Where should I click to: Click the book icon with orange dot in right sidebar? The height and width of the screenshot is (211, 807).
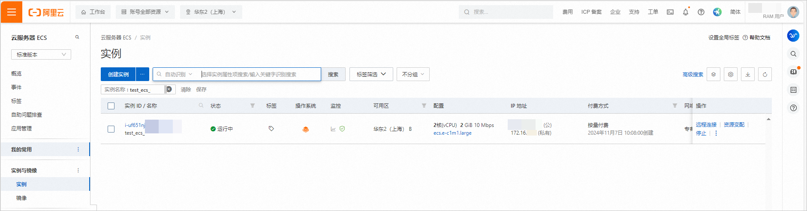pos(793,72)
